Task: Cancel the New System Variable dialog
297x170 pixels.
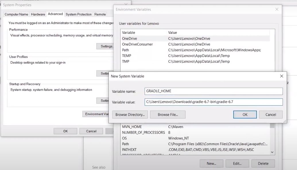Action: click(x=271, y=114)
